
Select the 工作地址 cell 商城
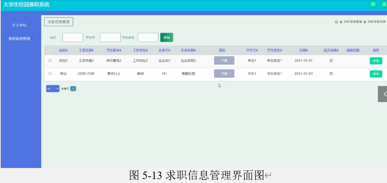tap(140, 73)
